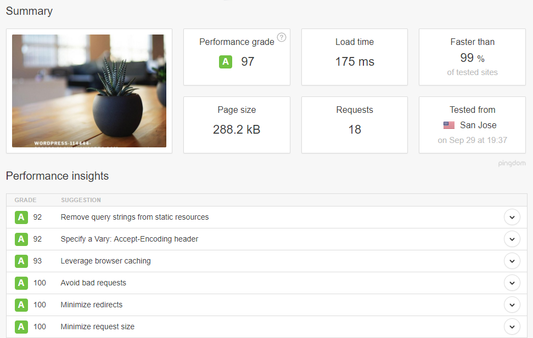Click the pingdom logo watermark
This screenshot has height=338, width=533.
(512, 163)
